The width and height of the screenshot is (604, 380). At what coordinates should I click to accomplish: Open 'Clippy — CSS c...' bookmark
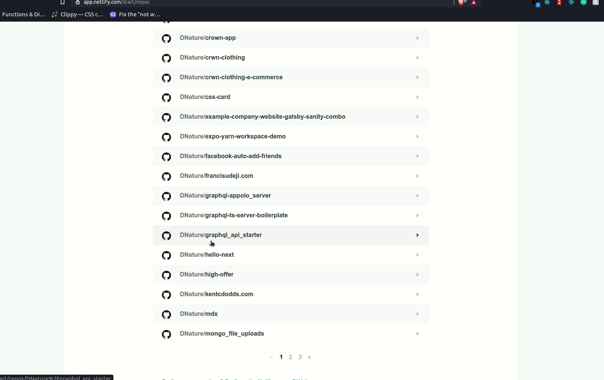point(78,14)
